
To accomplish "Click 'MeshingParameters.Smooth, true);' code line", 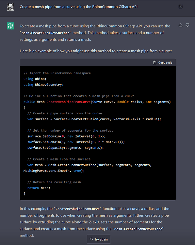I will (x=54, y=171).
